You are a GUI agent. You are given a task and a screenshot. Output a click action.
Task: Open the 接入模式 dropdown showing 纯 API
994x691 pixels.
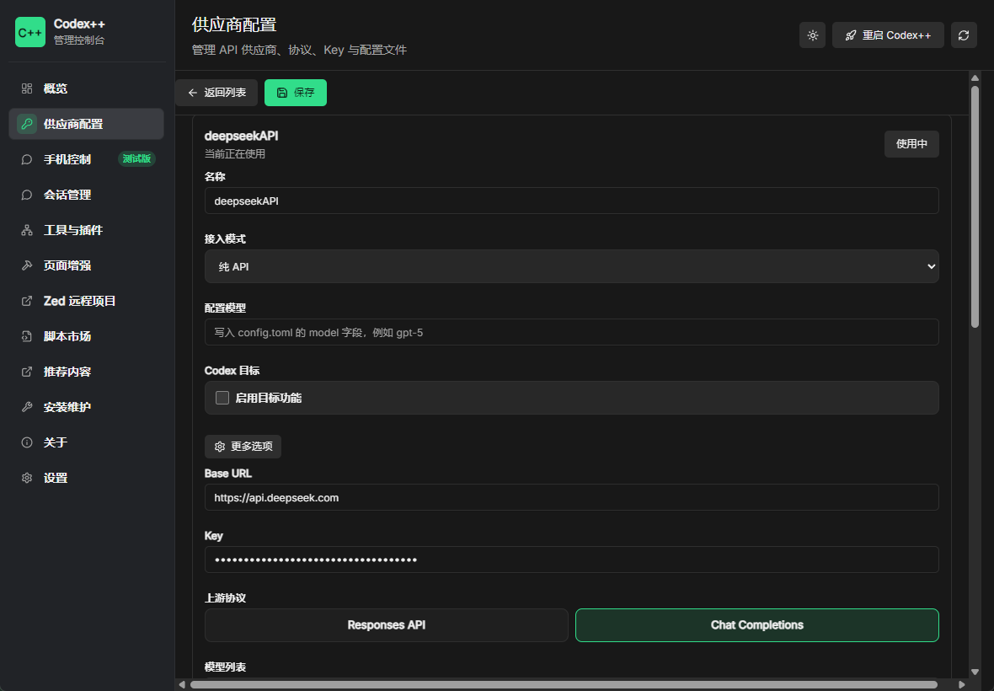tap(571, 266)
